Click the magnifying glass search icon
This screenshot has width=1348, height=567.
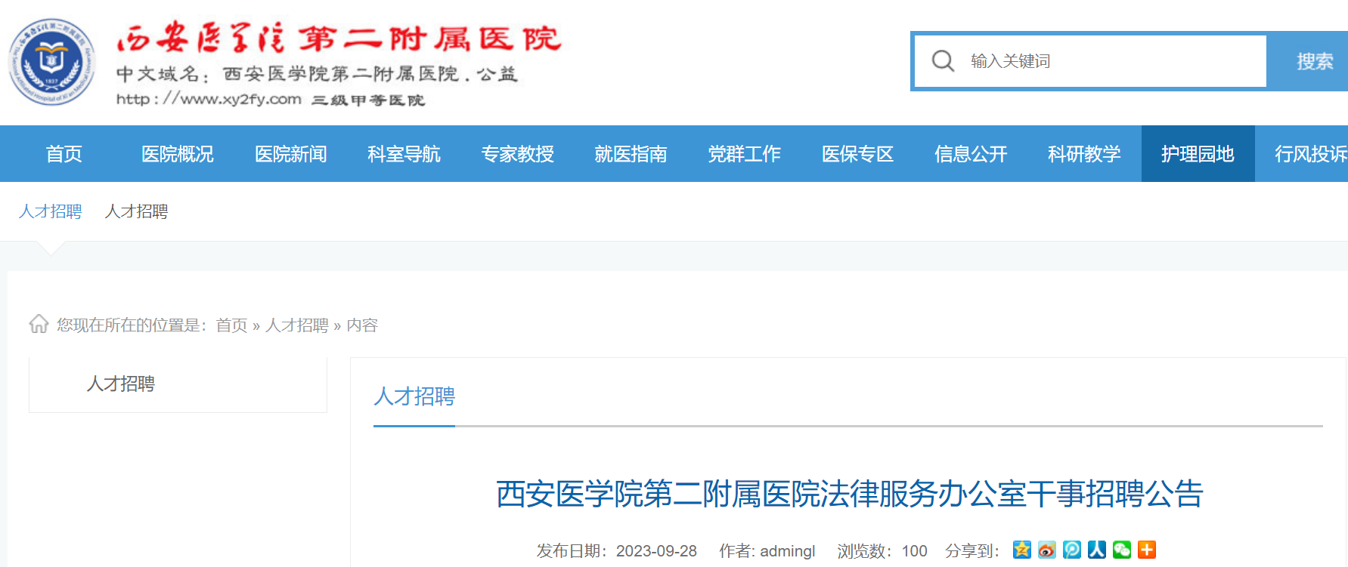pyautogui.click(x=942, y=61)
